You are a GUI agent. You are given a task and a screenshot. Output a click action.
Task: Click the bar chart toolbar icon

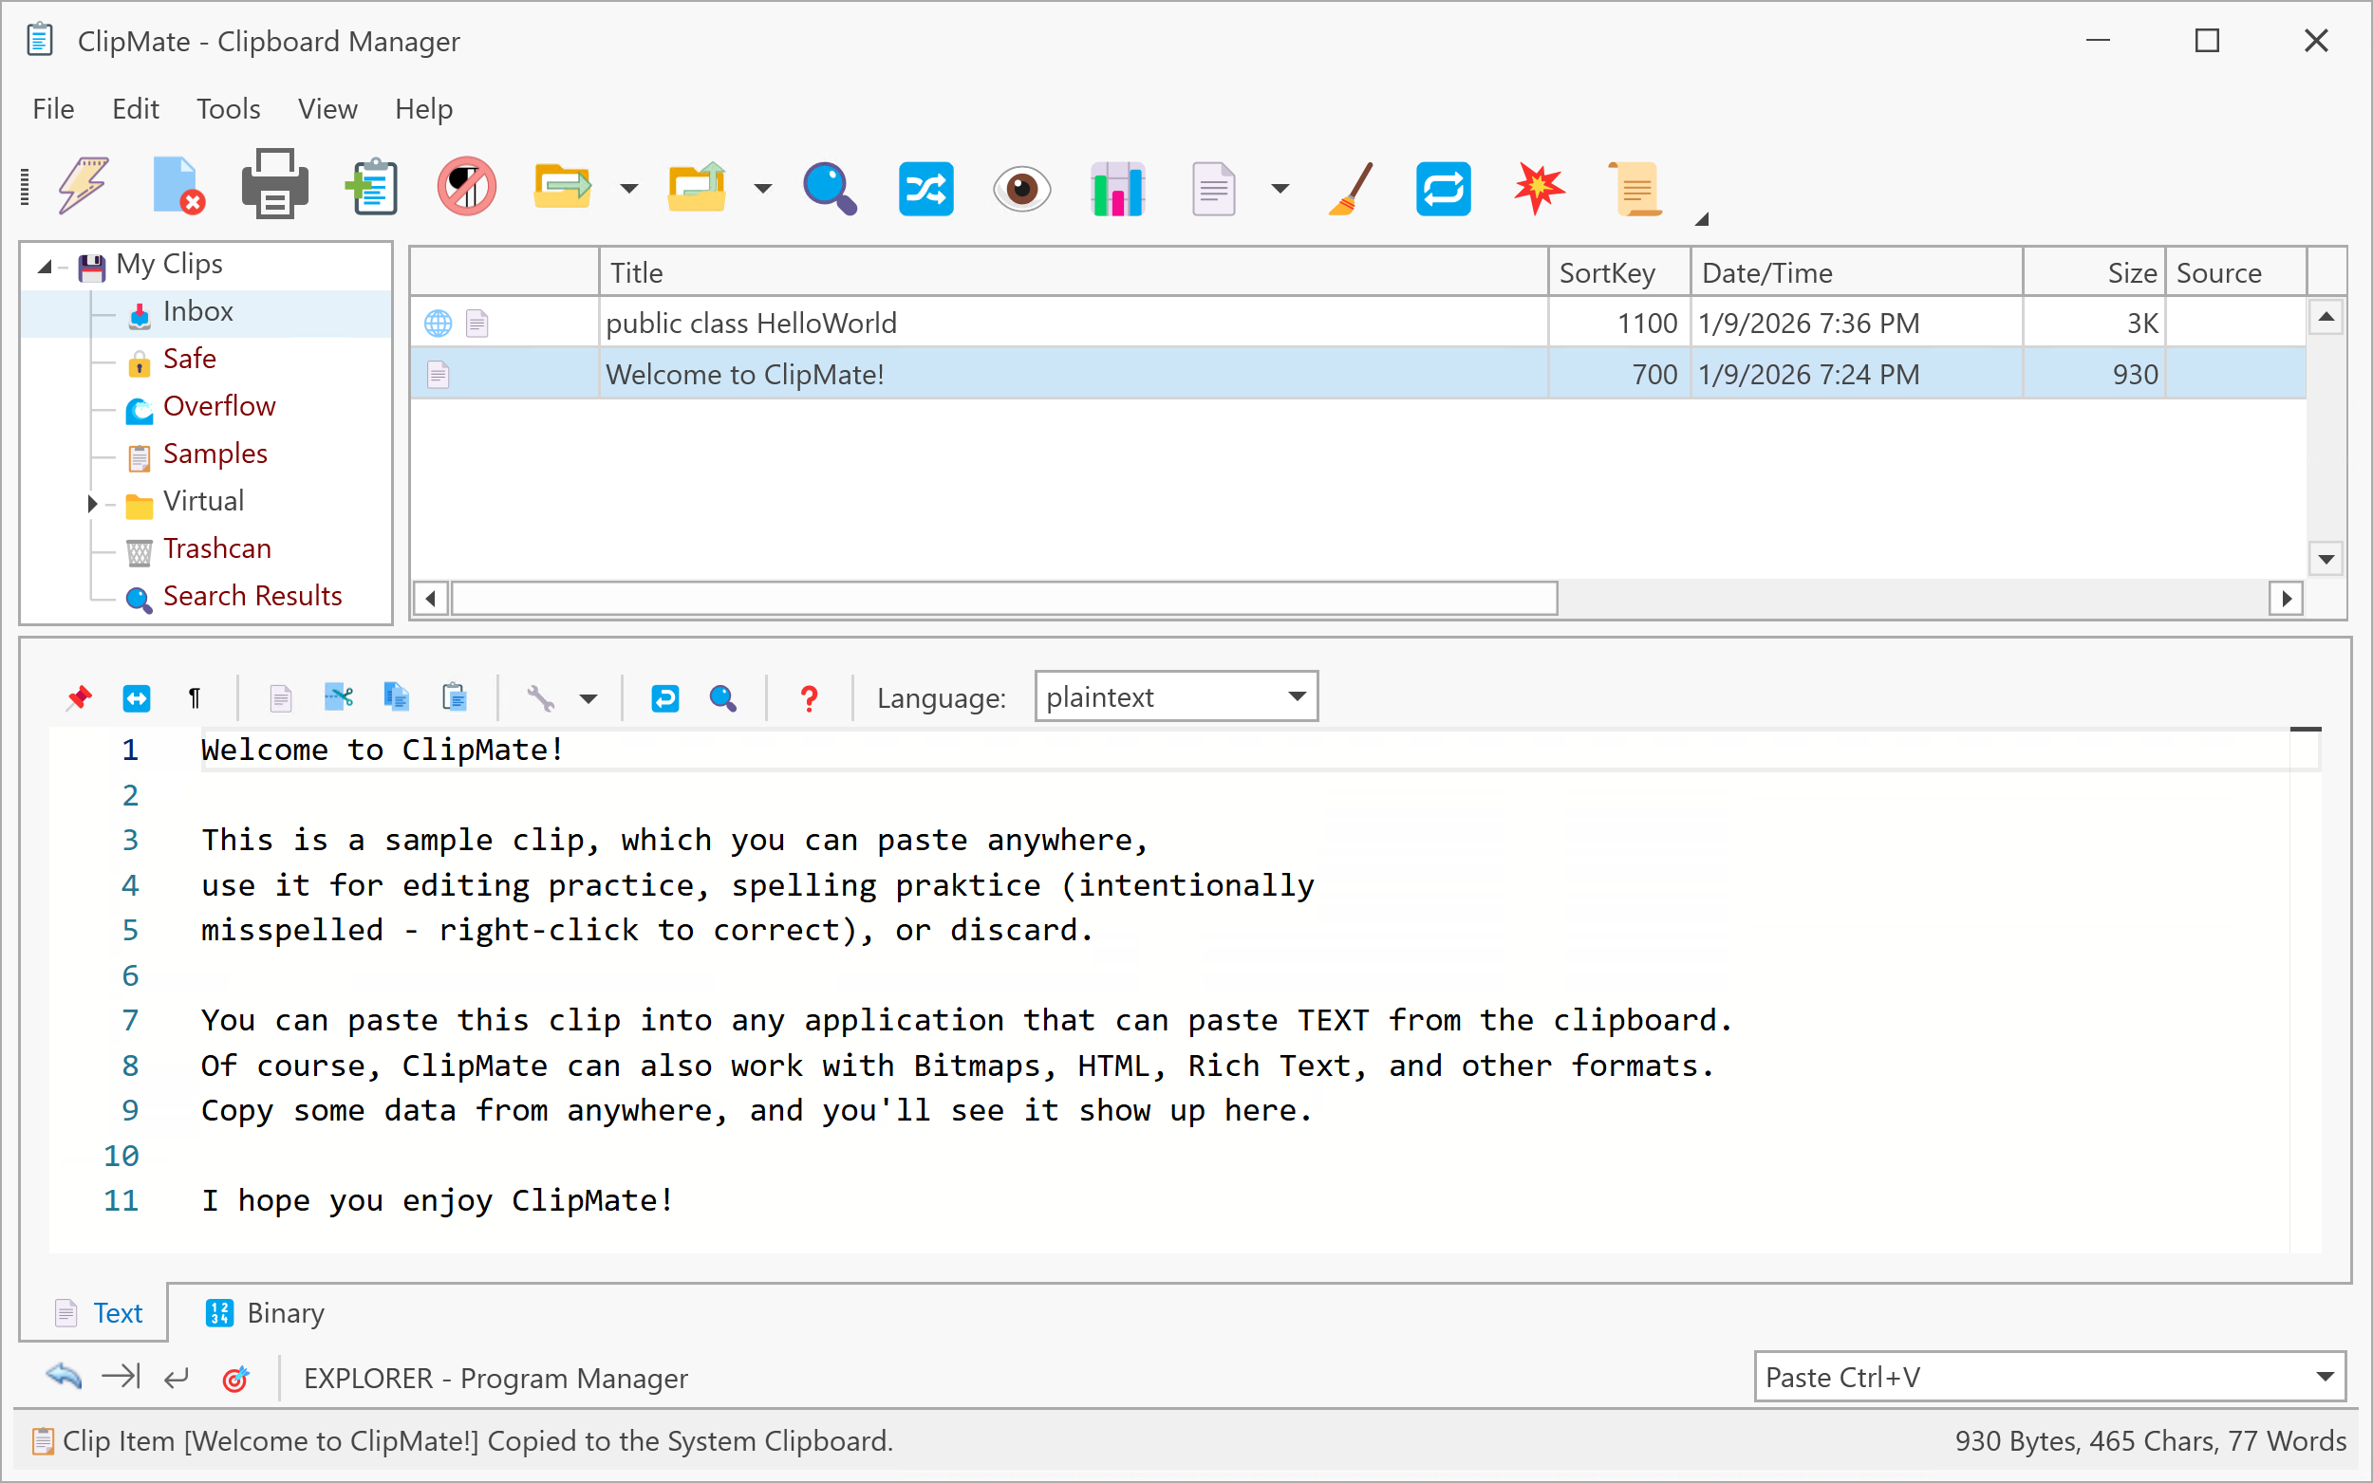tap(1117, 188)
